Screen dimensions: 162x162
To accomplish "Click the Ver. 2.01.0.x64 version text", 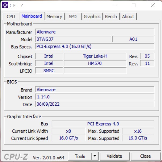I will pyautogui.click(x=49, y=158).
